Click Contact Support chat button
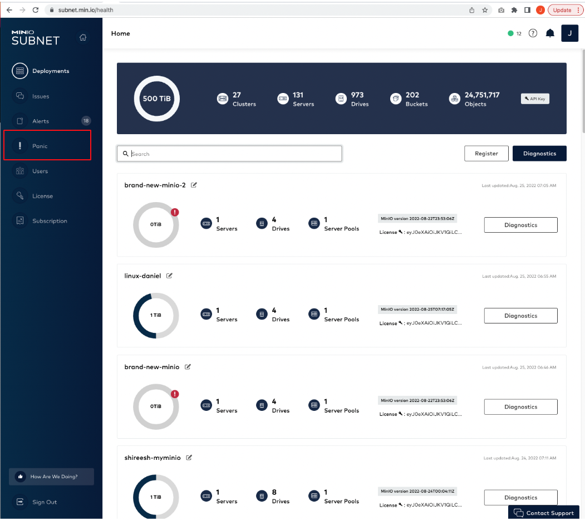This screenshot has width=585, height=520. tap(544, 513)
